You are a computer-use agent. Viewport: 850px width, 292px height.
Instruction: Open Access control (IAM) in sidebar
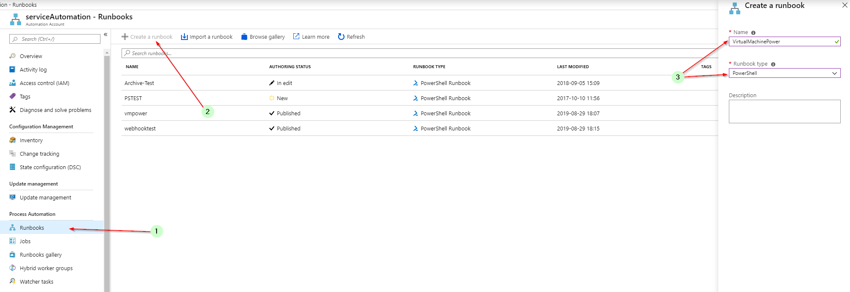click(x=44, y=83)
